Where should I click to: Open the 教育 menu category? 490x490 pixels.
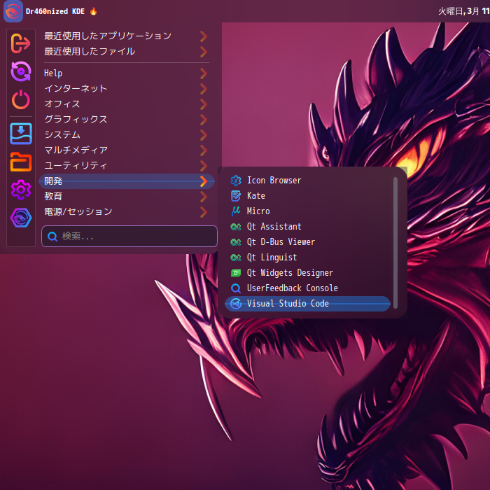tap(127, 197)
